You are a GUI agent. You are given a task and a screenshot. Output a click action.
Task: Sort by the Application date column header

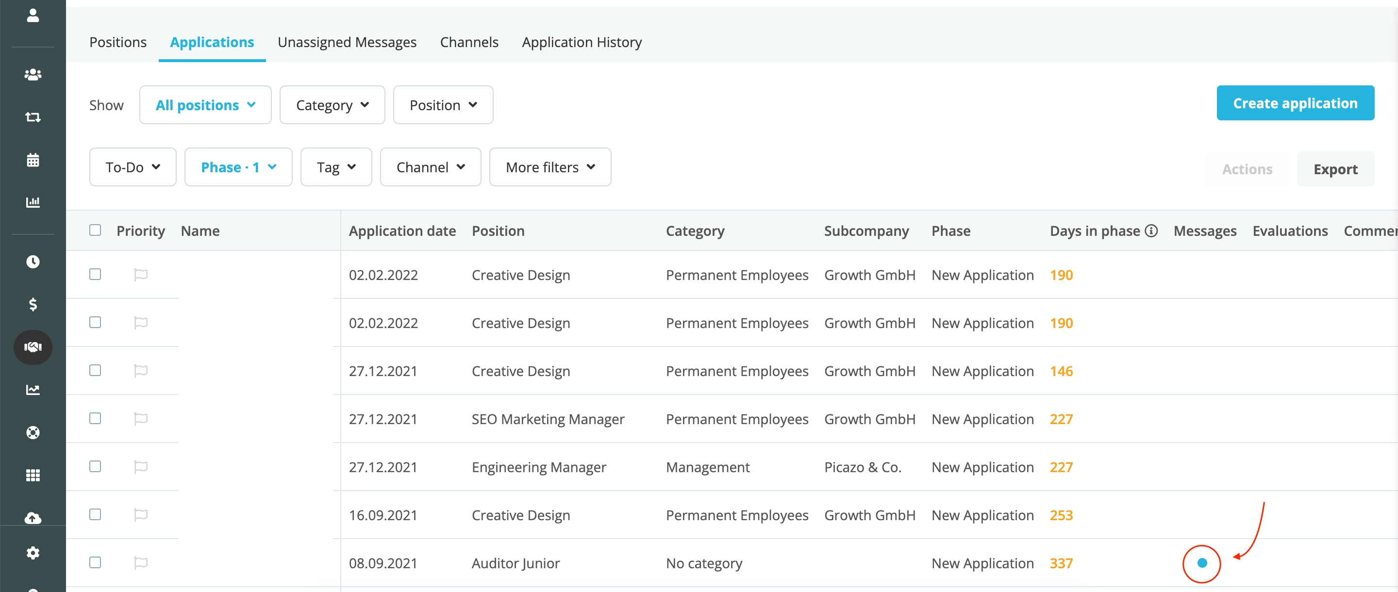coord(402,230)
